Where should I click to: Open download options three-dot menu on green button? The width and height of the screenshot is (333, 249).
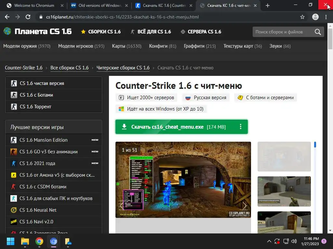click(240, 127)
